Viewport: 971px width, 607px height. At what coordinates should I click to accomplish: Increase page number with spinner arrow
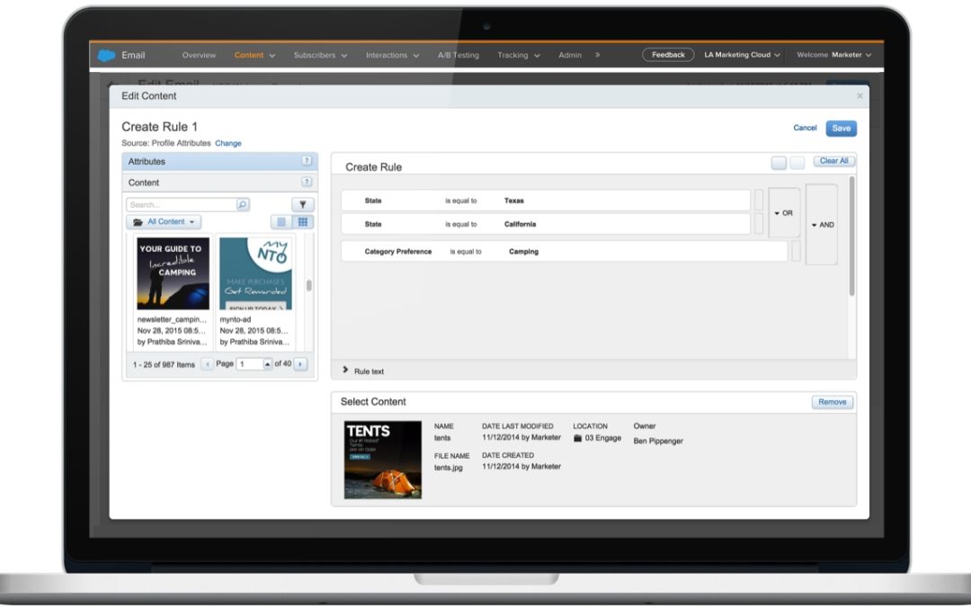[268, 364]
